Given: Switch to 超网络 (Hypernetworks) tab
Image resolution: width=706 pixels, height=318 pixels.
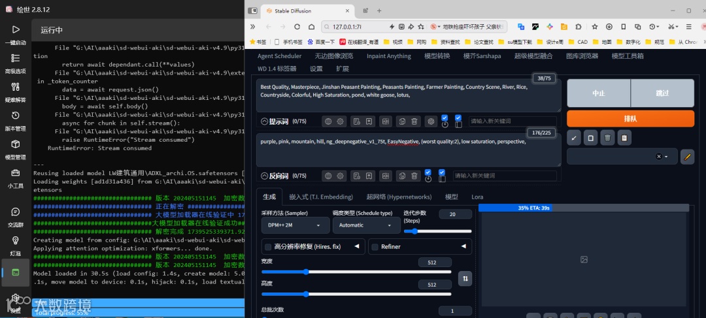Looking at the screenshot, I should 399,197.
